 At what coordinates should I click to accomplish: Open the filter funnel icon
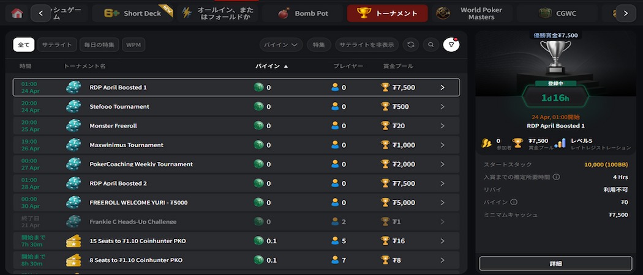(451, 45)
